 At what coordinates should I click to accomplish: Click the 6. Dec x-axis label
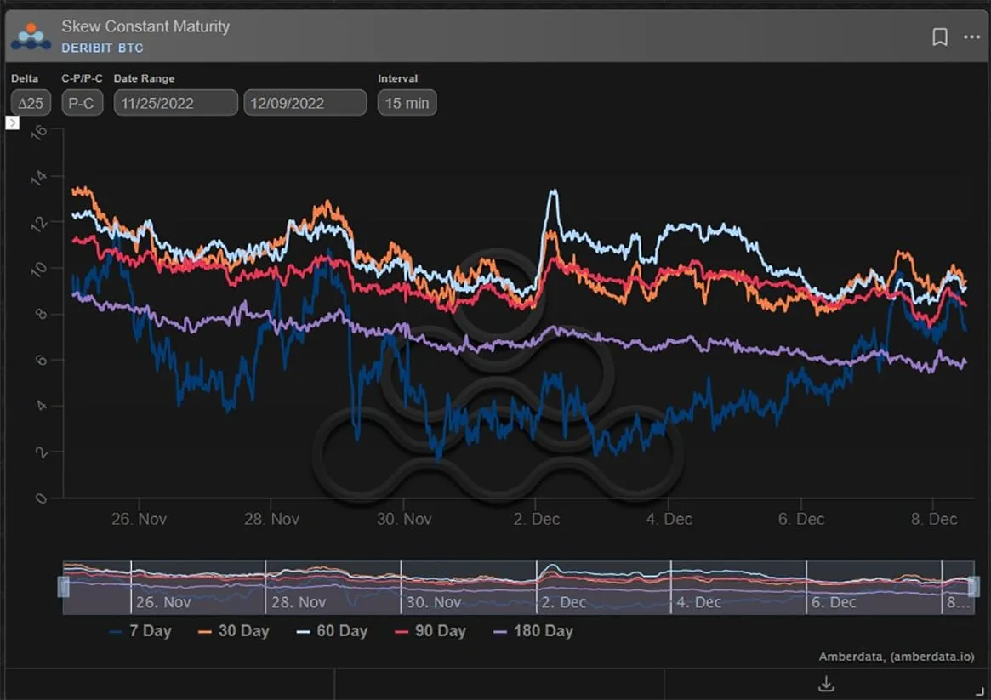[x=801, y=520]
